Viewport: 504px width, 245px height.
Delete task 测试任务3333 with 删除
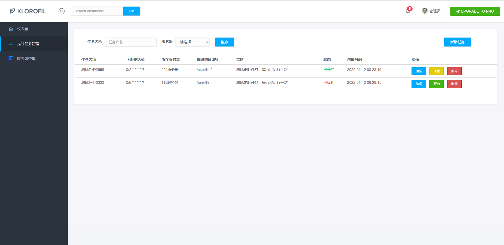pos(454,84)
